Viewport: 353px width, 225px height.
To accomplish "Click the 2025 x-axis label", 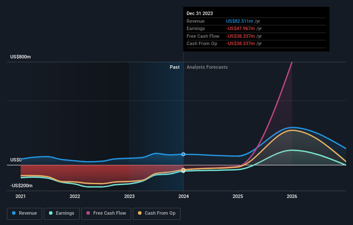I will pyautogui.click(x=238, y=197).
